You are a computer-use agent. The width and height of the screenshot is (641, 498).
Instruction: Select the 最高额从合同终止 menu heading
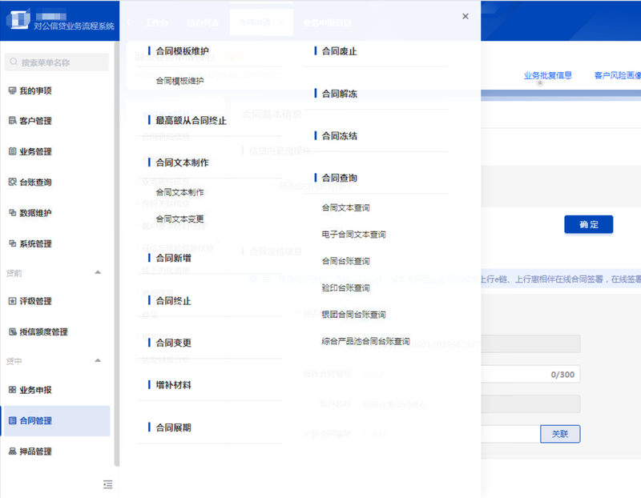click(191, 121)
